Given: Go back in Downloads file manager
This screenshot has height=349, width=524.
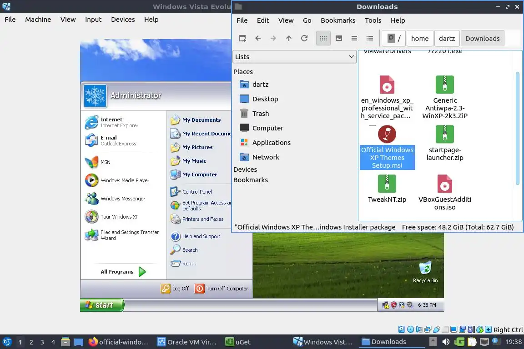Looking at the screenshot, I should 257,39.
